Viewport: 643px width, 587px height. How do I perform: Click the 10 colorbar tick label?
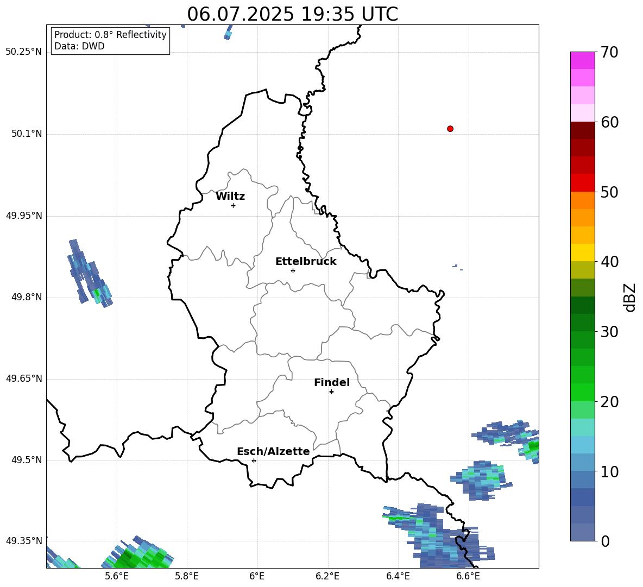pyautogui.click(x=609, y=472)
